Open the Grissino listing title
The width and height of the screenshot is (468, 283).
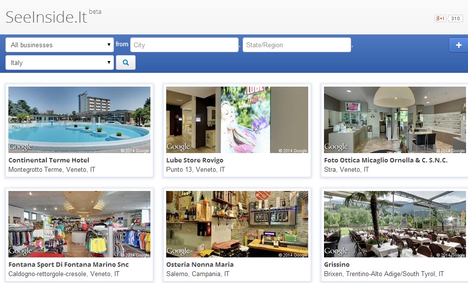coord(337,264)
